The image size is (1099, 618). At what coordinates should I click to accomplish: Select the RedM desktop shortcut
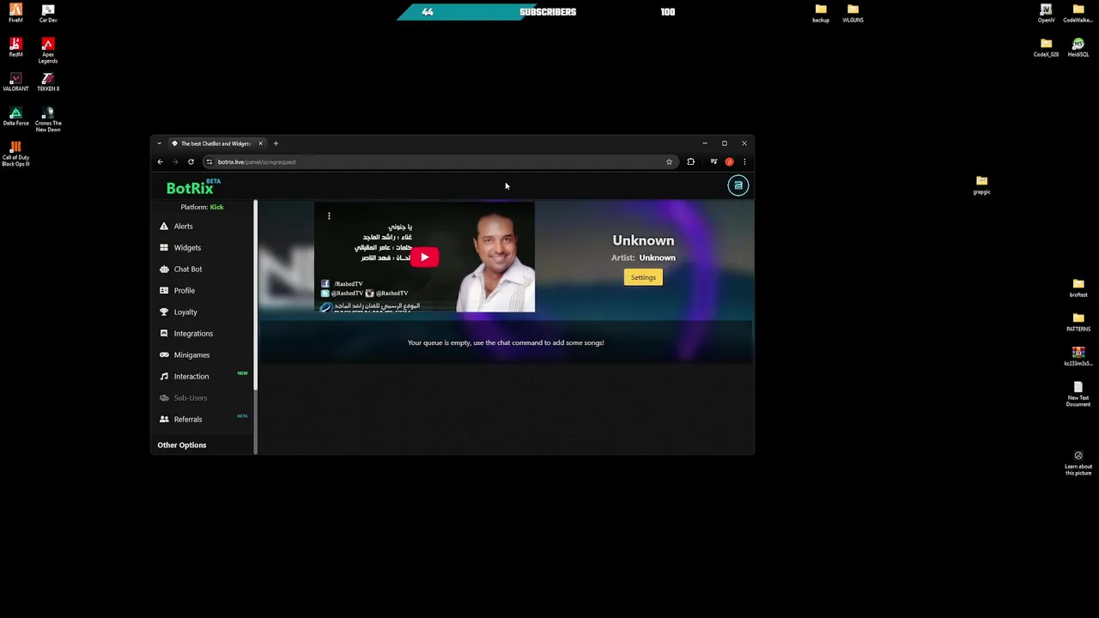pyautogui.click(x=15, y=48)
